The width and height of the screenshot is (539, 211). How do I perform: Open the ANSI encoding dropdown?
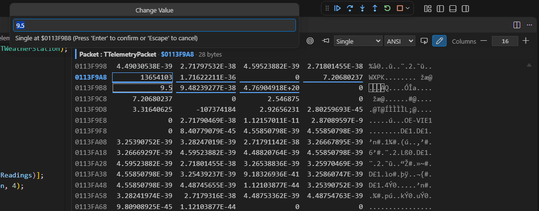400,41
